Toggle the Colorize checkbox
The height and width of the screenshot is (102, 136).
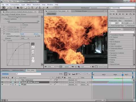[x=21, y=25]
